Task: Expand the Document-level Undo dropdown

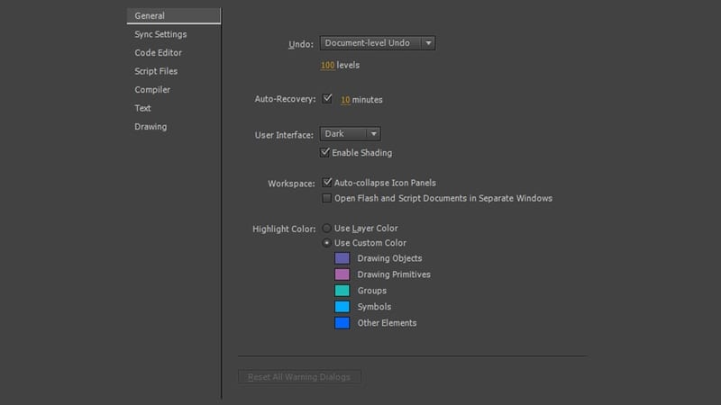Action: 378,43
